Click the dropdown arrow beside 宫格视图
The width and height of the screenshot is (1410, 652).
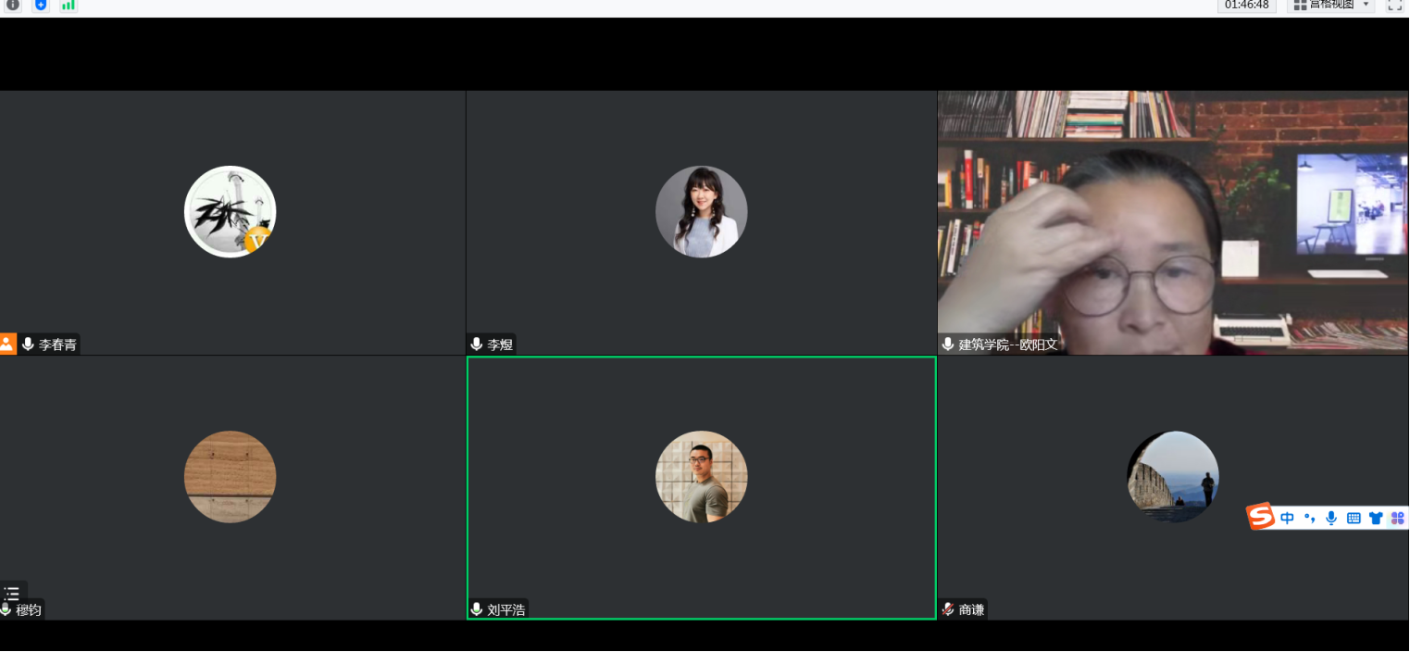click(x=1366, y=5)
